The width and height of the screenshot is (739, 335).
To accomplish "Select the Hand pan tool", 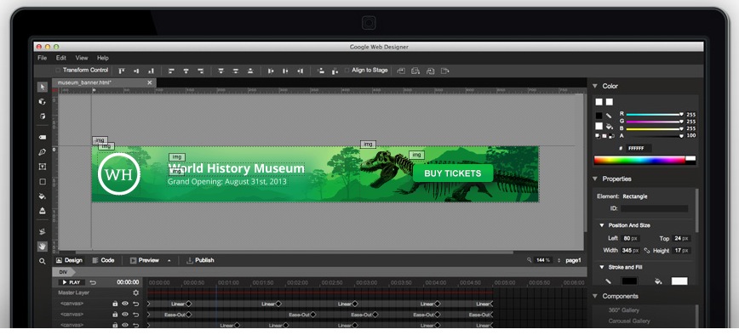I will pos(43,246).
